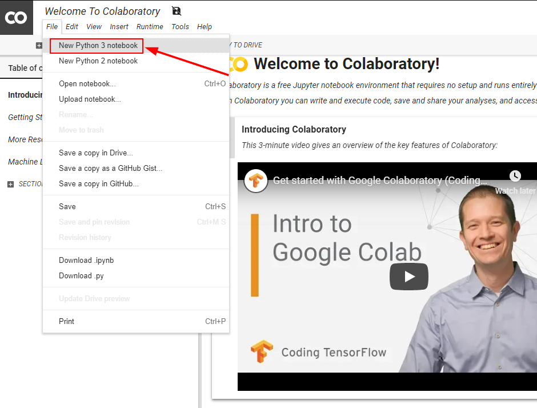537x408 pixels.
Task: Click the plus icon in the toolbar
Action: [39, 45]
